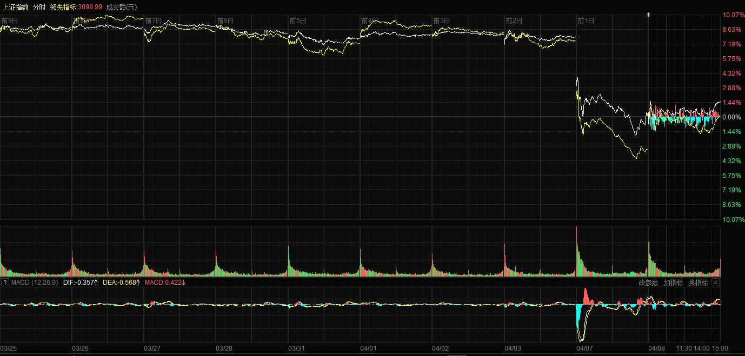Click the 03/26 date on time axis
This screenshot has height=356, width=745.
click(81, 348)
